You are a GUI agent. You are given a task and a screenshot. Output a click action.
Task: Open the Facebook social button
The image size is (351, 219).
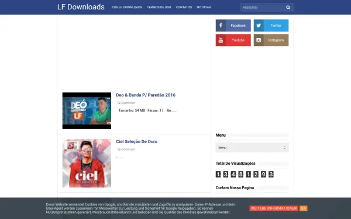tap(233, 26)
